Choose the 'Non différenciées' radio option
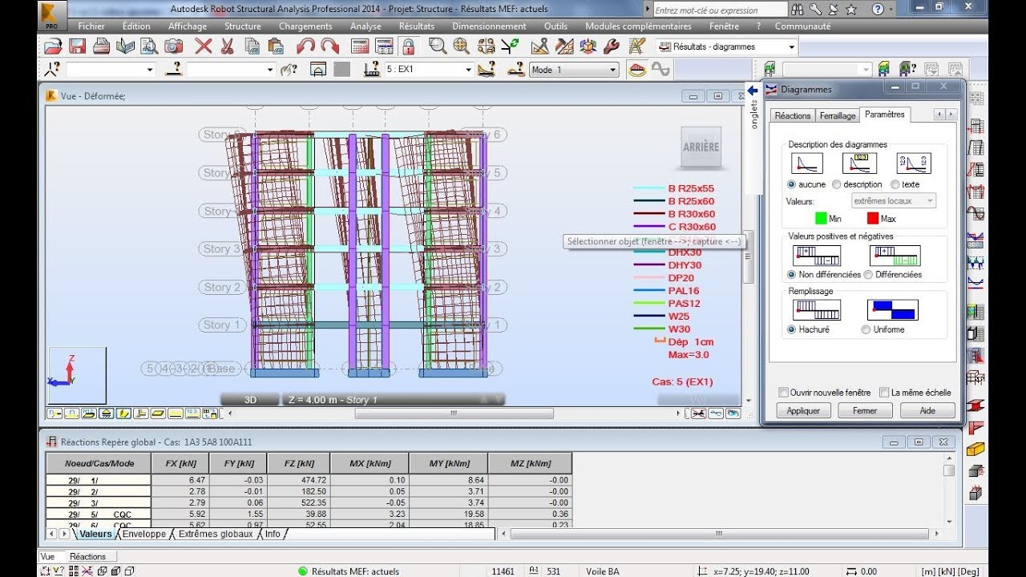The image size is (1026, 577). 792,274
